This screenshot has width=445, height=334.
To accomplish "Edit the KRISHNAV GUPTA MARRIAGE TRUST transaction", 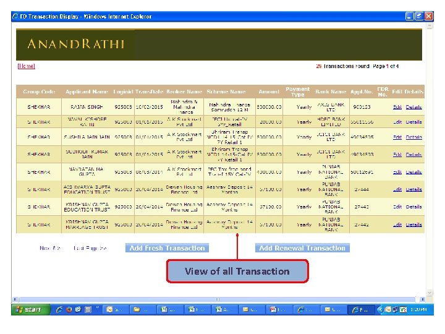I will pyautogui.click(x=397, y=225).
